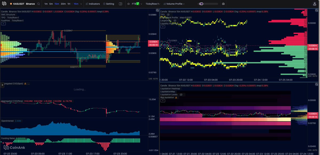Click the 0.02771 low price marker

tap(74, 67)
